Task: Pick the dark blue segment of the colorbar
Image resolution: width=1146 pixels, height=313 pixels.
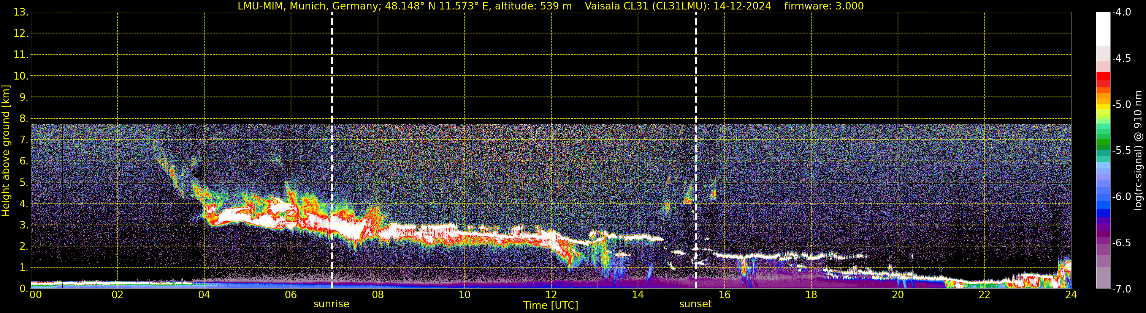Action: pos(1103,213)
